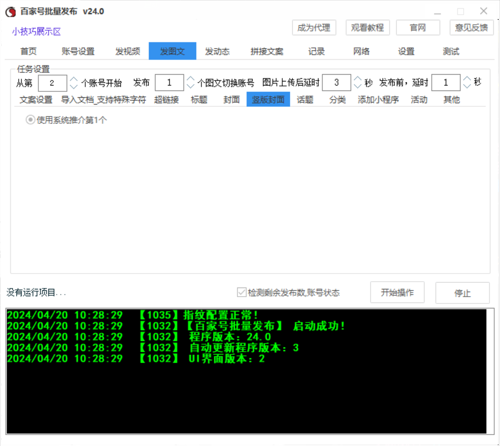Open the 分类 sub-tab
Screen dimensions: 500x446
(337, 100)
